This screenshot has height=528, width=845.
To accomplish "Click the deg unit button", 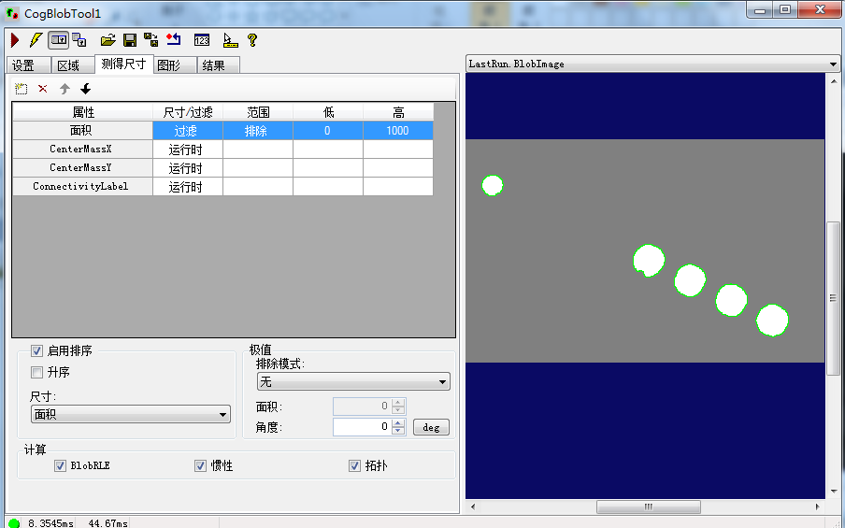I will pos(431,427).
